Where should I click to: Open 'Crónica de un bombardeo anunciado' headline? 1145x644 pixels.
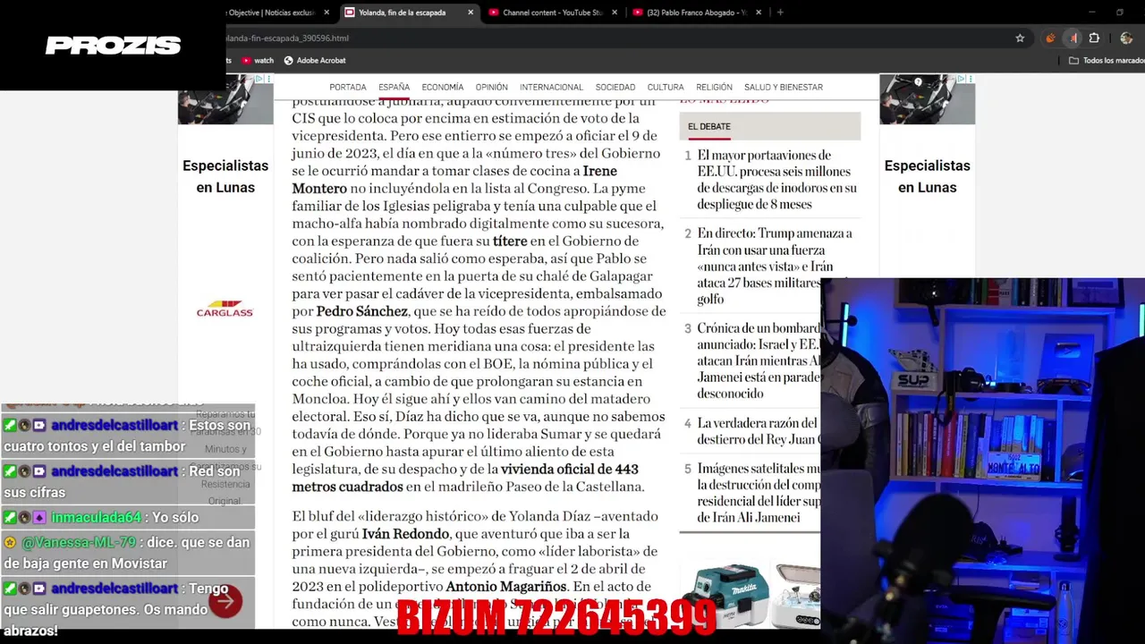[759, 361]
